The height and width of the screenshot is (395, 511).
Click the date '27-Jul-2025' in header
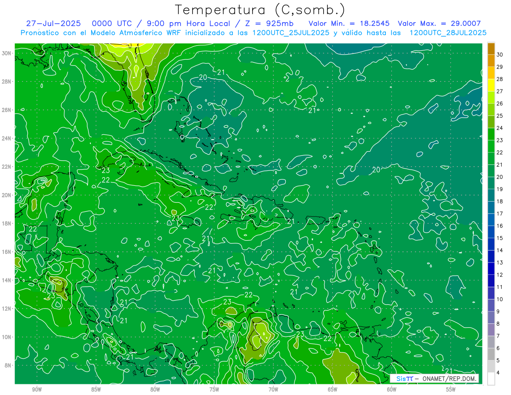click(x=53, y=23)
